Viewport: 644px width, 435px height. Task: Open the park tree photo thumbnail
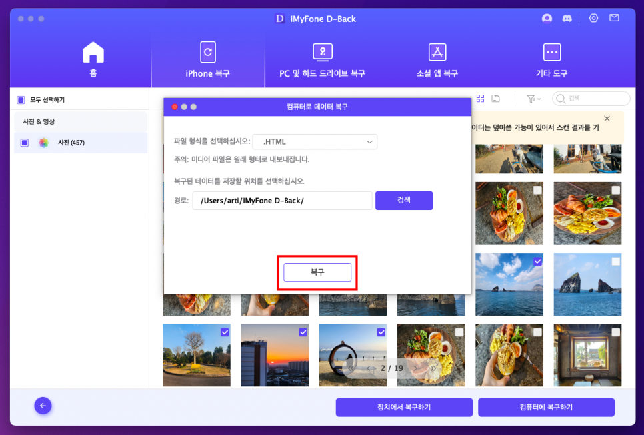[x=196, y=355]
